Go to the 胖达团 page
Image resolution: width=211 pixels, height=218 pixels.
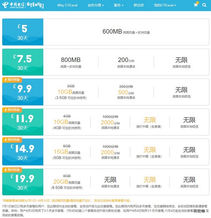pos(138,5)
